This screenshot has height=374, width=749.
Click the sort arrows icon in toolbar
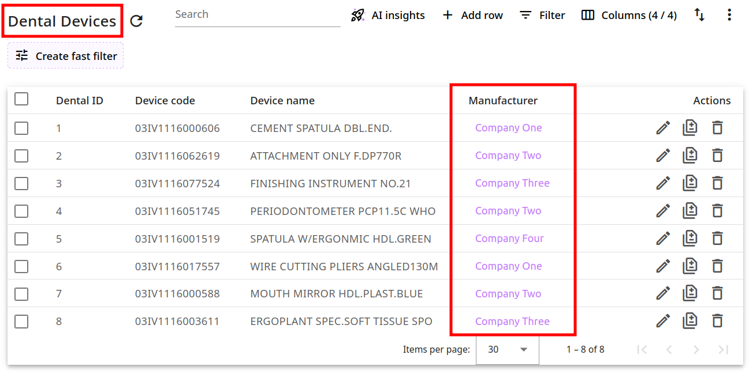pyautogui.click(x=699, y=15)
